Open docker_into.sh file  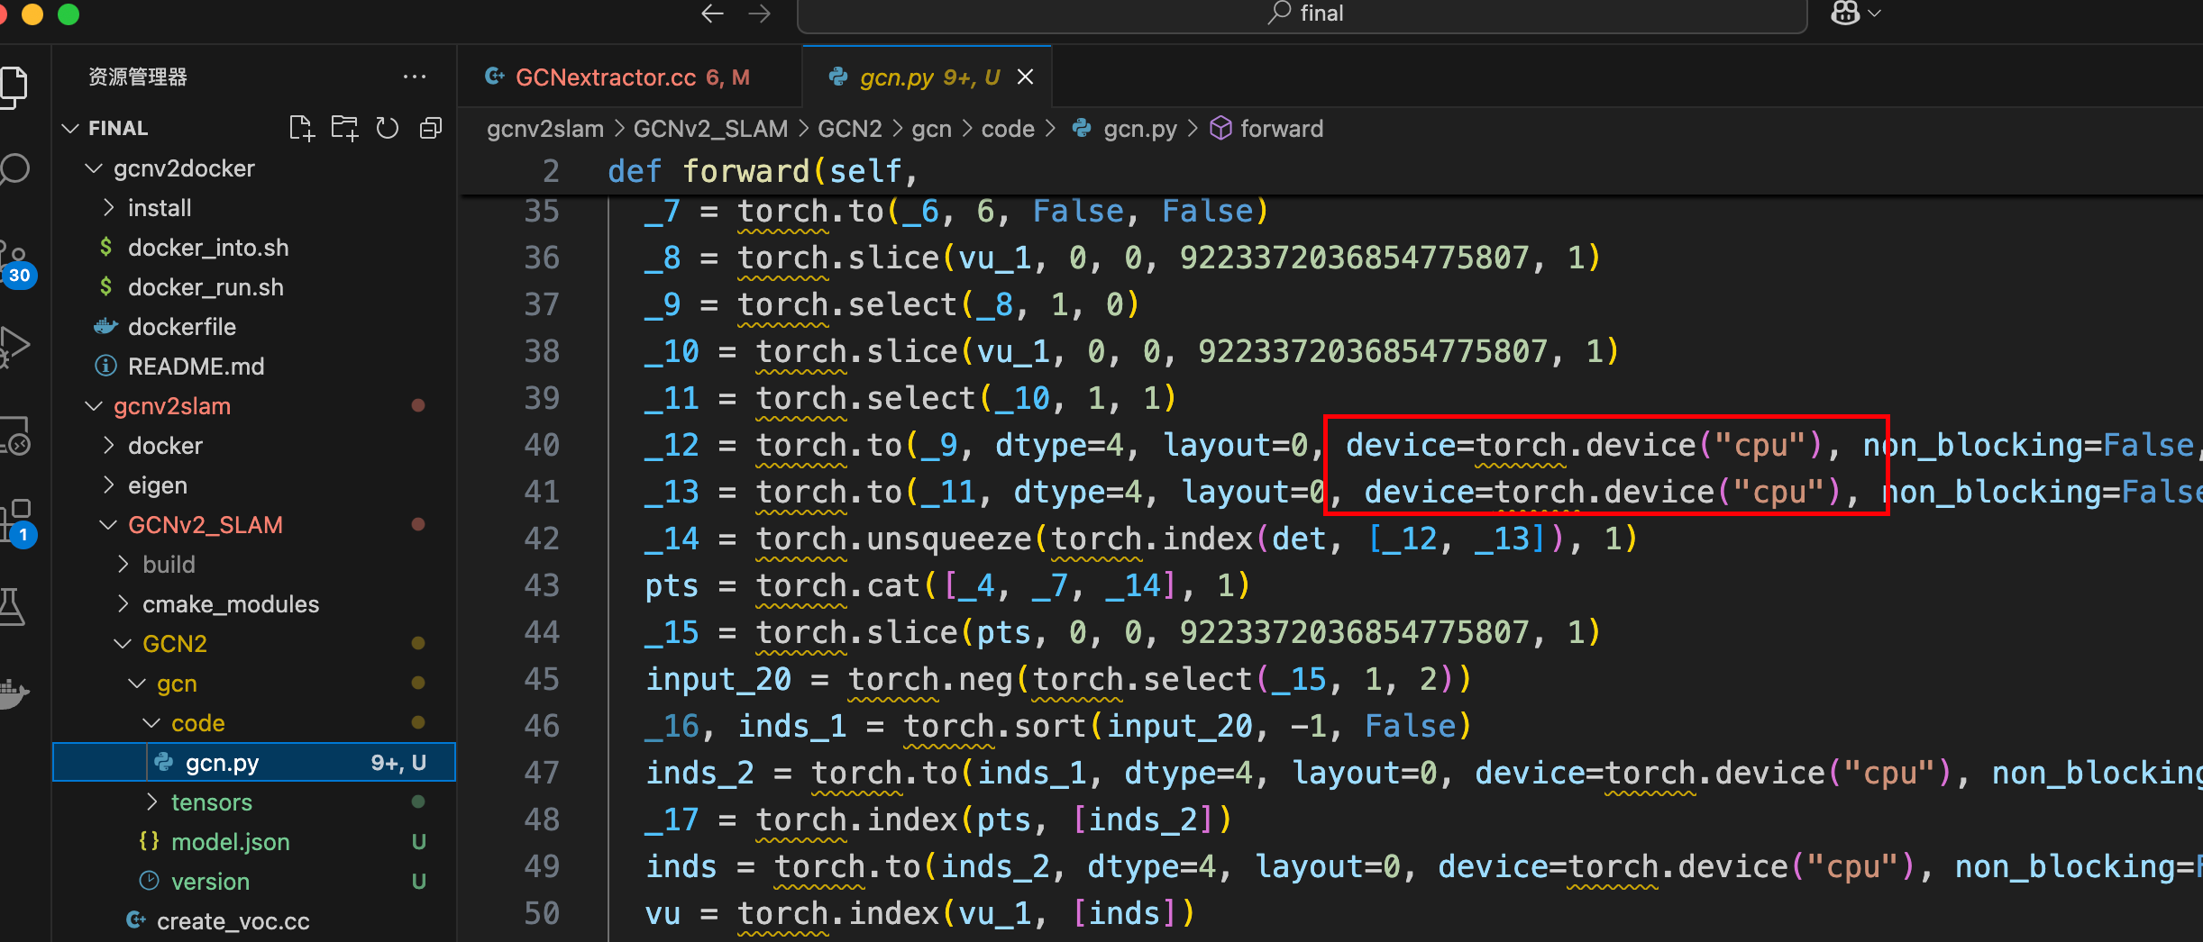[208, 248]
